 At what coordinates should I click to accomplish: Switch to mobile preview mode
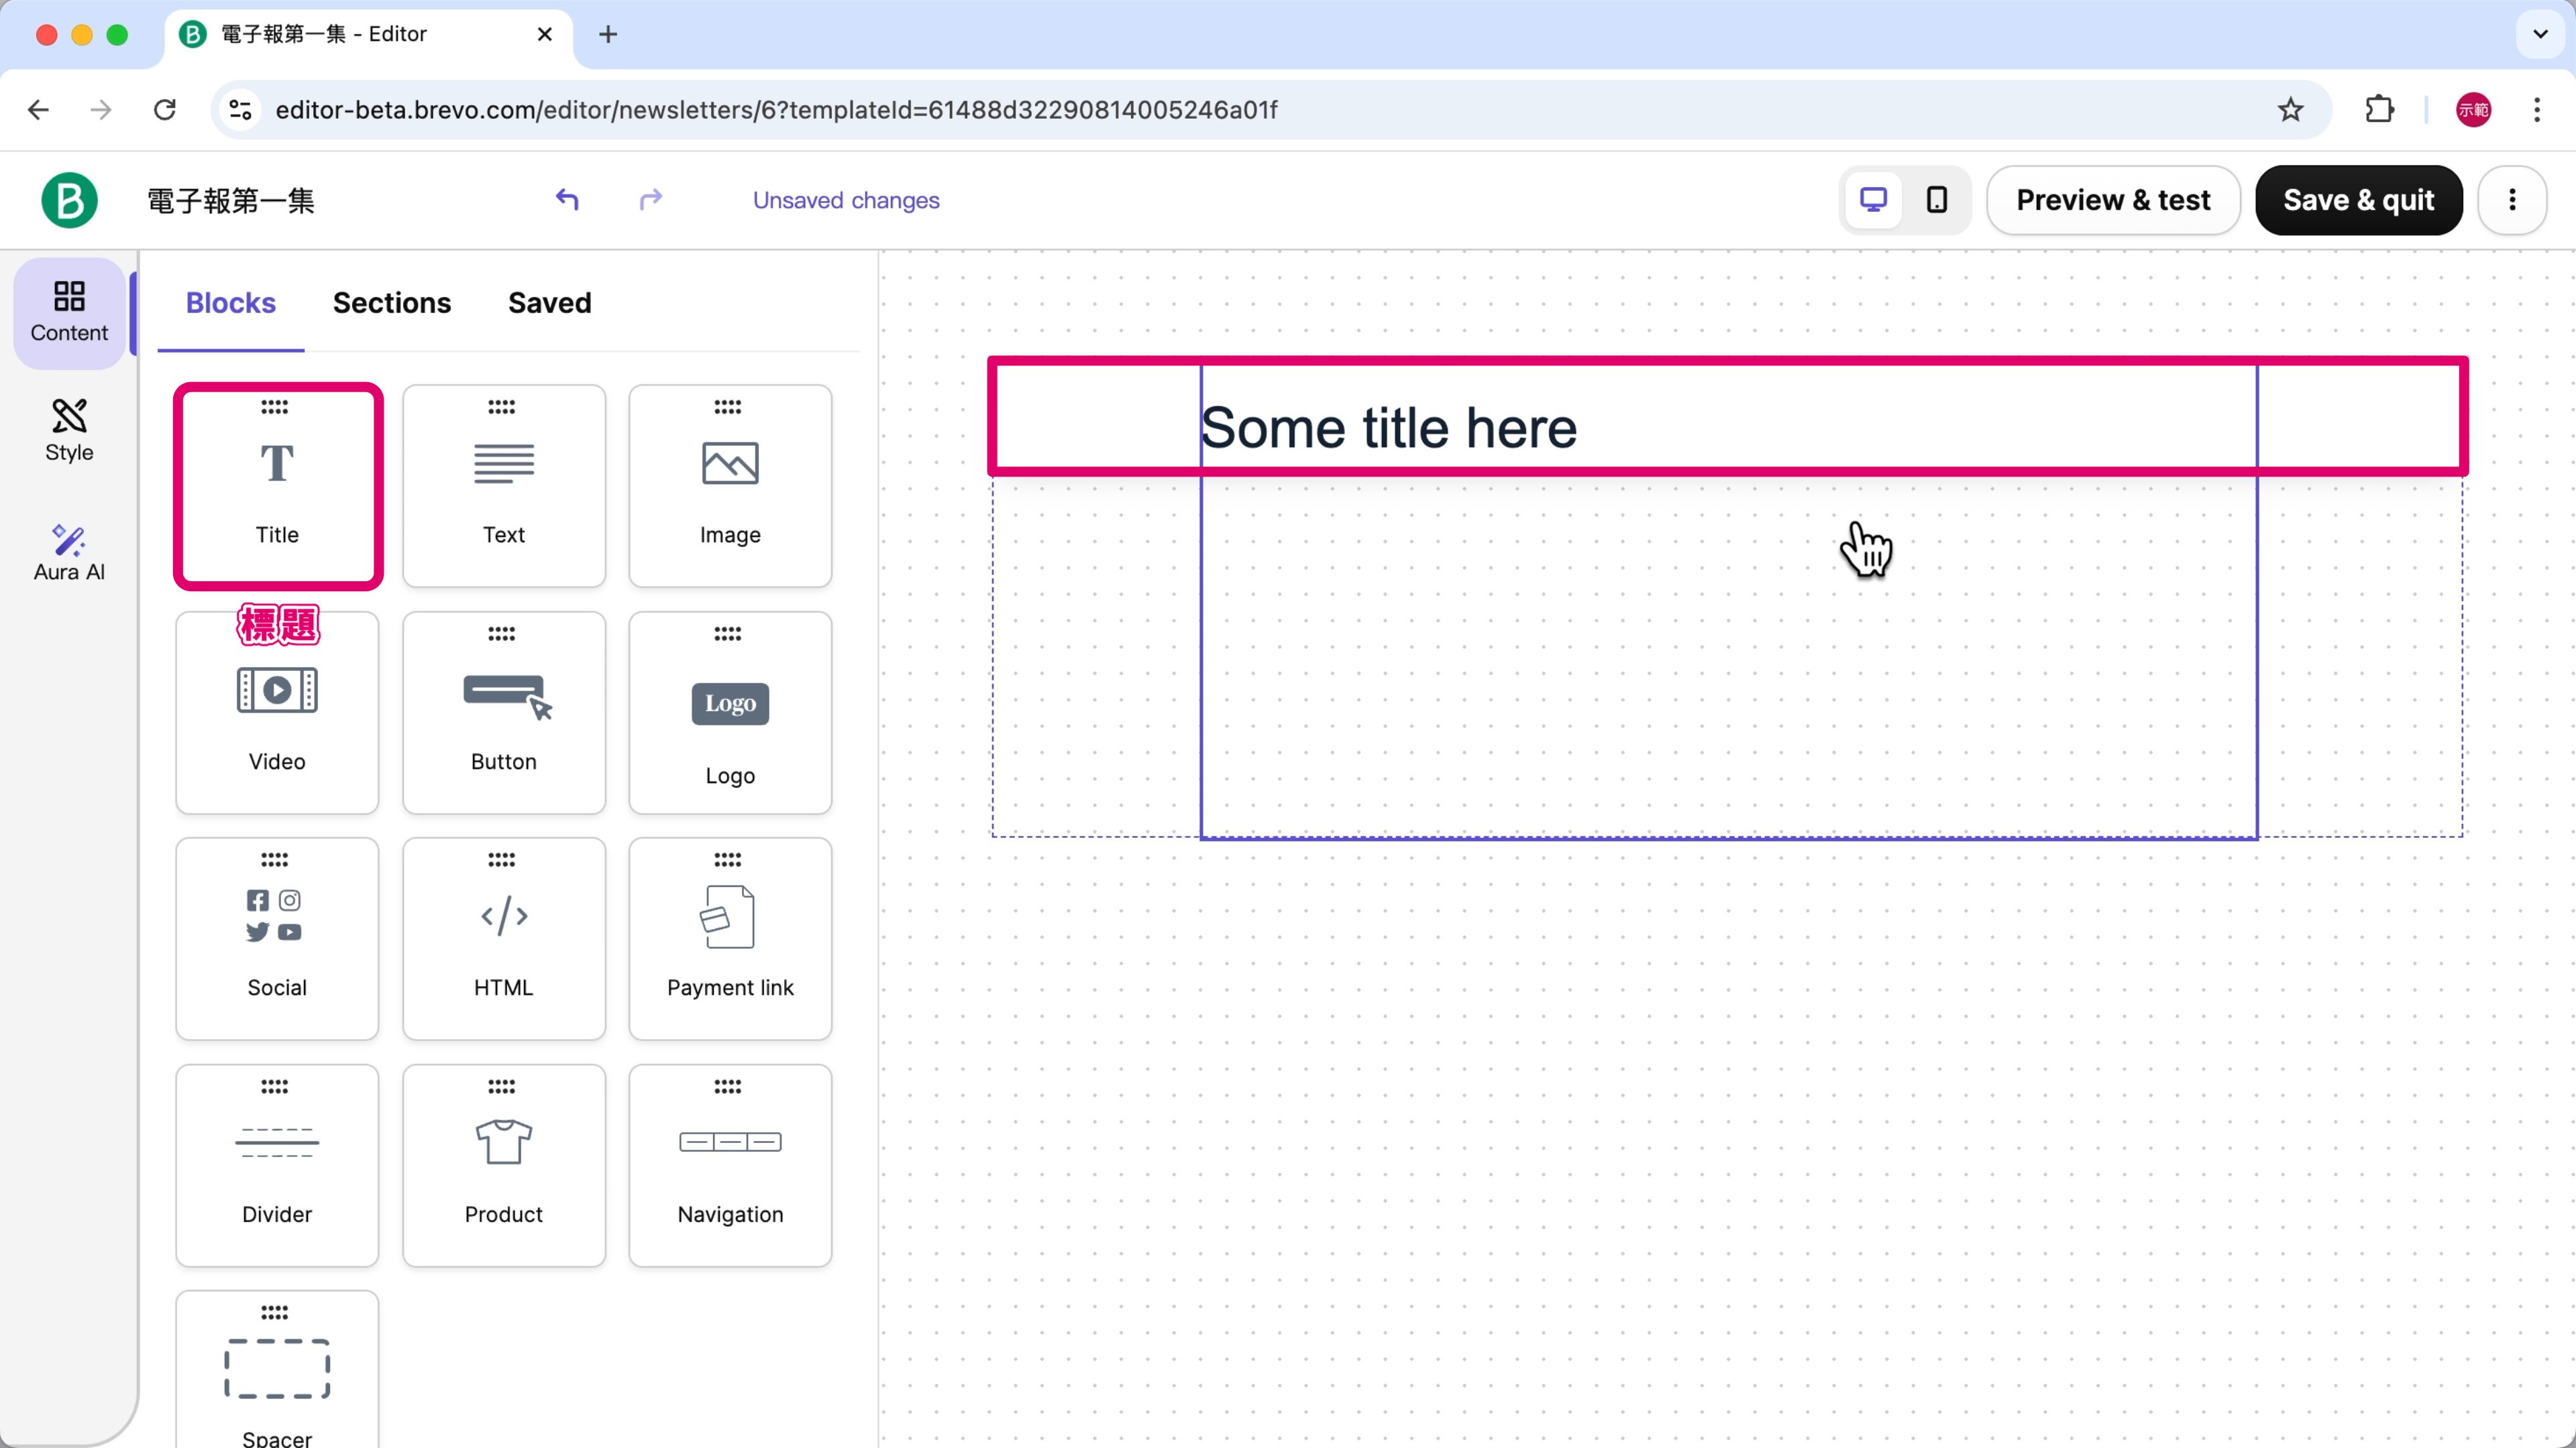coord(1937,200)
